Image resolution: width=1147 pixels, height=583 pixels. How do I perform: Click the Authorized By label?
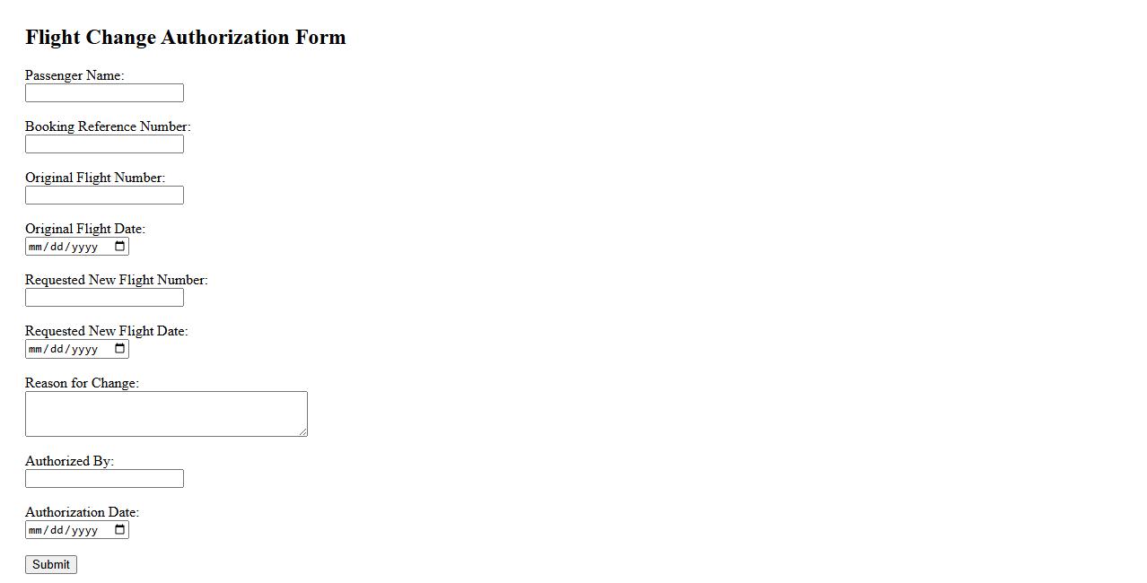[69, 461]
